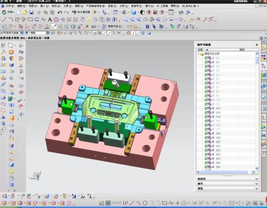Click the Save floppy disk icon
This screenshot has height=208, width=267.
pyautogui.click(x=31, y=12)
